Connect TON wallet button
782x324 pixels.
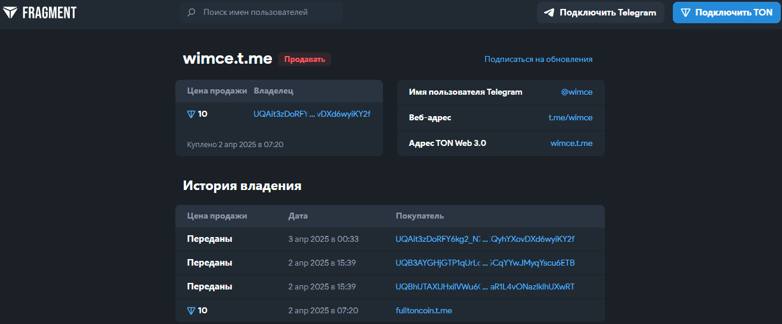727,13
